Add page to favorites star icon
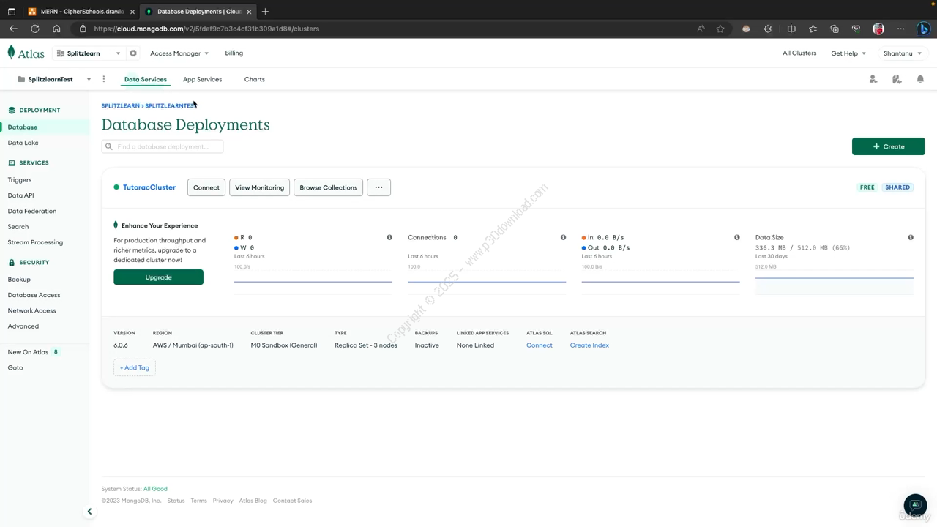The image size is (937, 527). (720, 29)
